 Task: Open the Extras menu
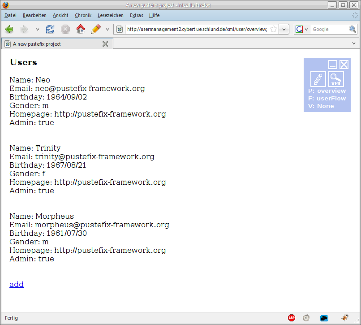(x=136, y=15)
